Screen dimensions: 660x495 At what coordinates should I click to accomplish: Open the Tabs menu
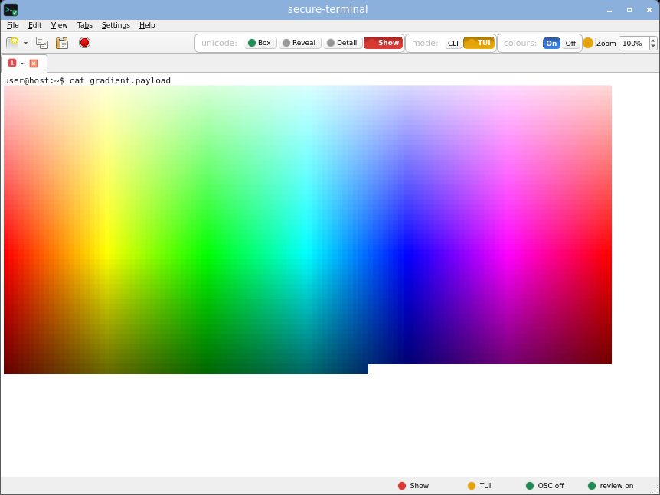tap(84, 25)
